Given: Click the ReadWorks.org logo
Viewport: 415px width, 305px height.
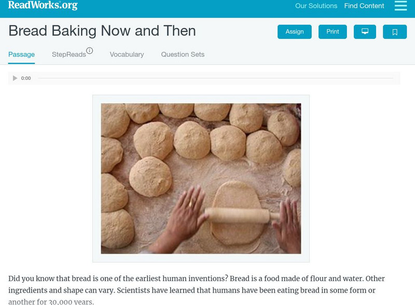Looking at the screenshot, I should (43, 6).
